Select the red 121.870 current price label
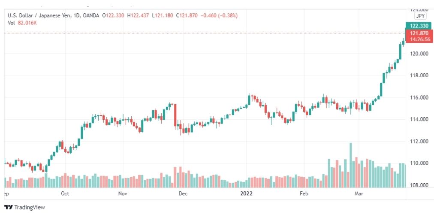This screenshot has width=434, height=215. click(419, 33)
